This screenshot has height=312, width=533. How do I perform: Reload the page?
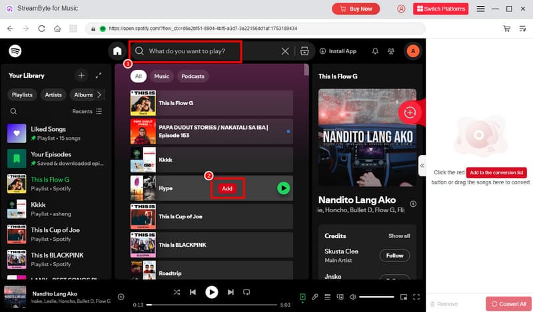(41, 29)
